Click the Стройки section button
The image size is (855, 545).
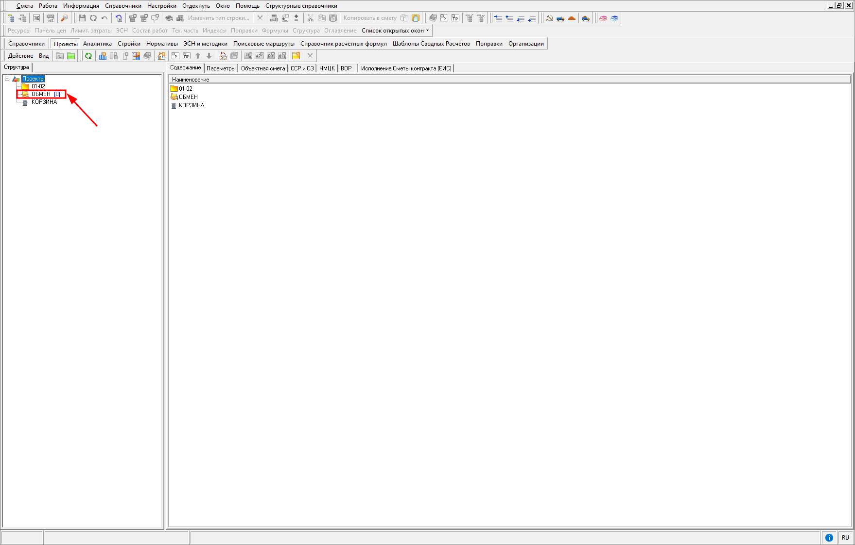coord(129,44)
